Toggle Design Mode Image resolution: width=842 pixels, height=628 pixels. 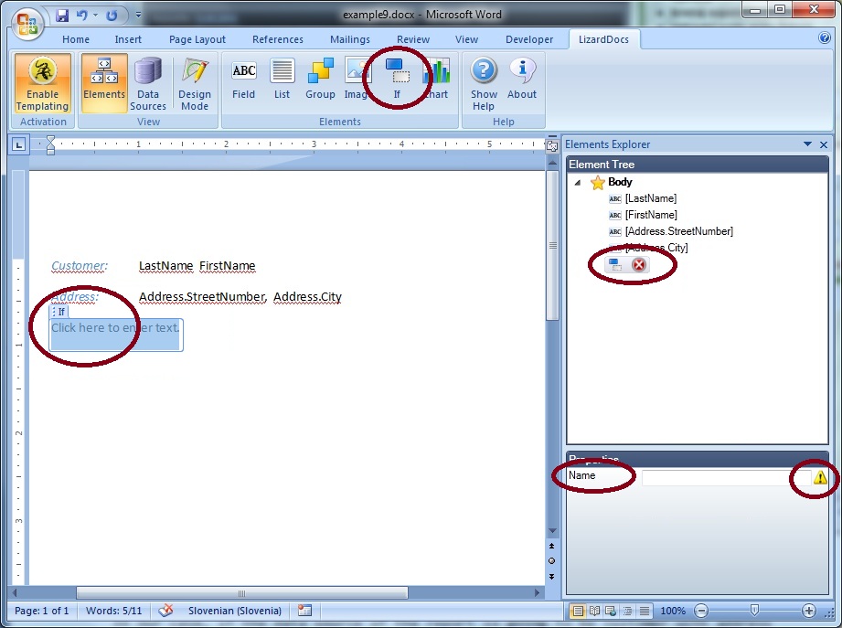195,83
